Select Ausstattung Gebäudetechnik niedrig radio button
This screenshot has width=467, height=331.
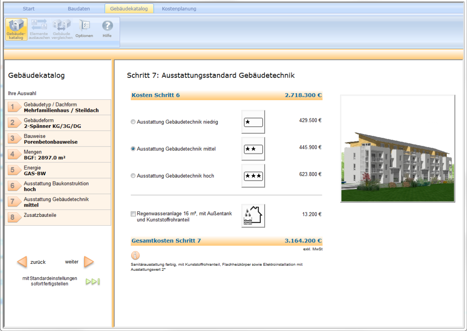click(133, 122)
